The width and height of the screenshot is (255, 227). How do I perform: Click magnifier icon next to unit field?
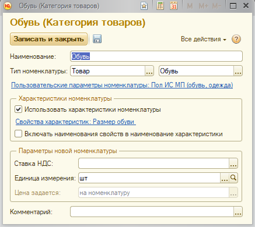coord(233,178)
